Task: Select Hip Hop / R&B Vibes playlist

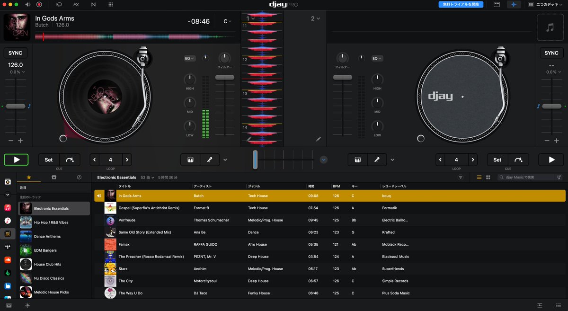Action: click(54, 222)
